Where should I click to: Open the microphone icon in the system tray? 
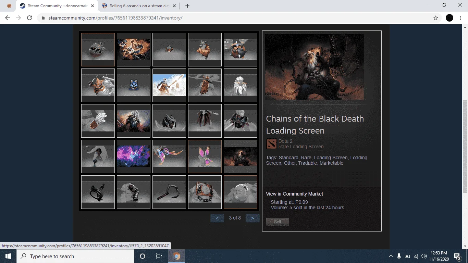coord(399,256)
